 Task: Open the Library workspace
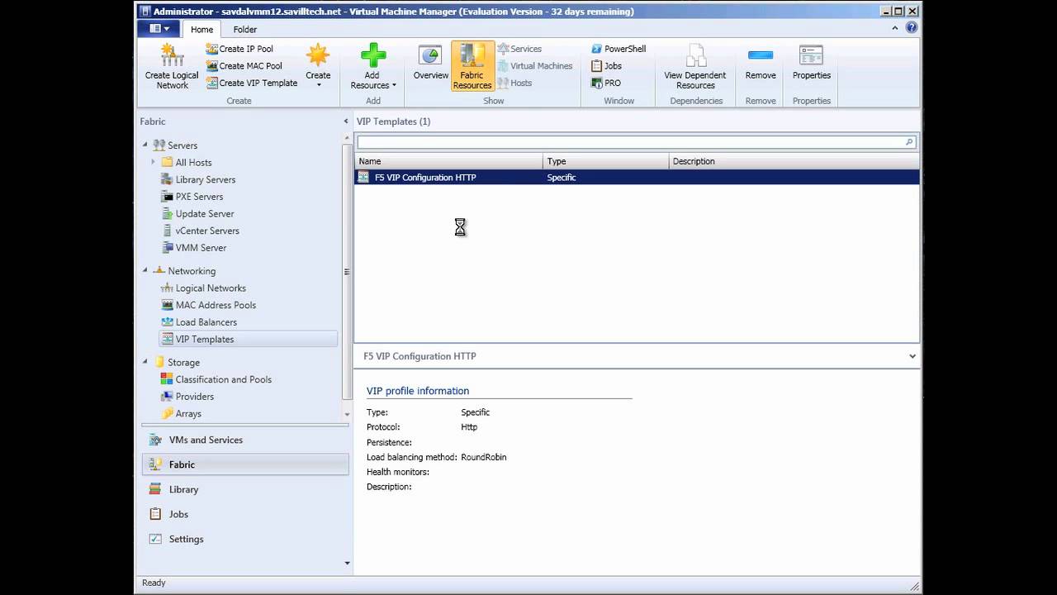tap(245, 489)
